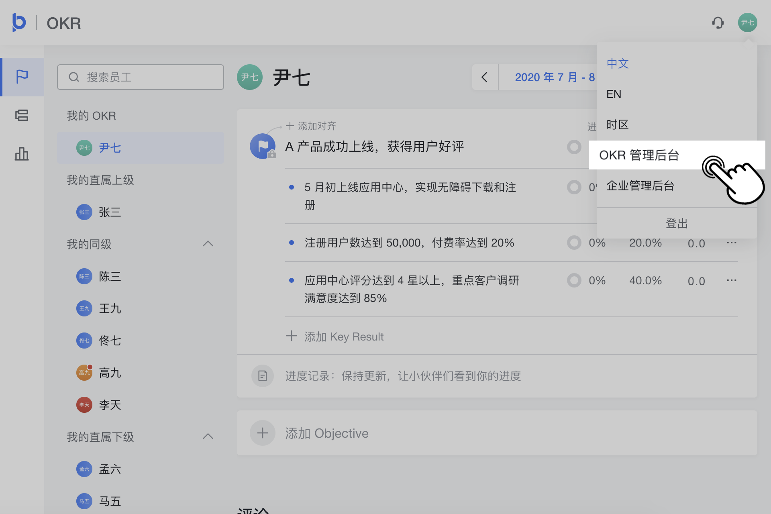Viewport: 771px width, 514px height.
Task: Collapse the 我的直属下级 section
Action: tap(208, 436)
